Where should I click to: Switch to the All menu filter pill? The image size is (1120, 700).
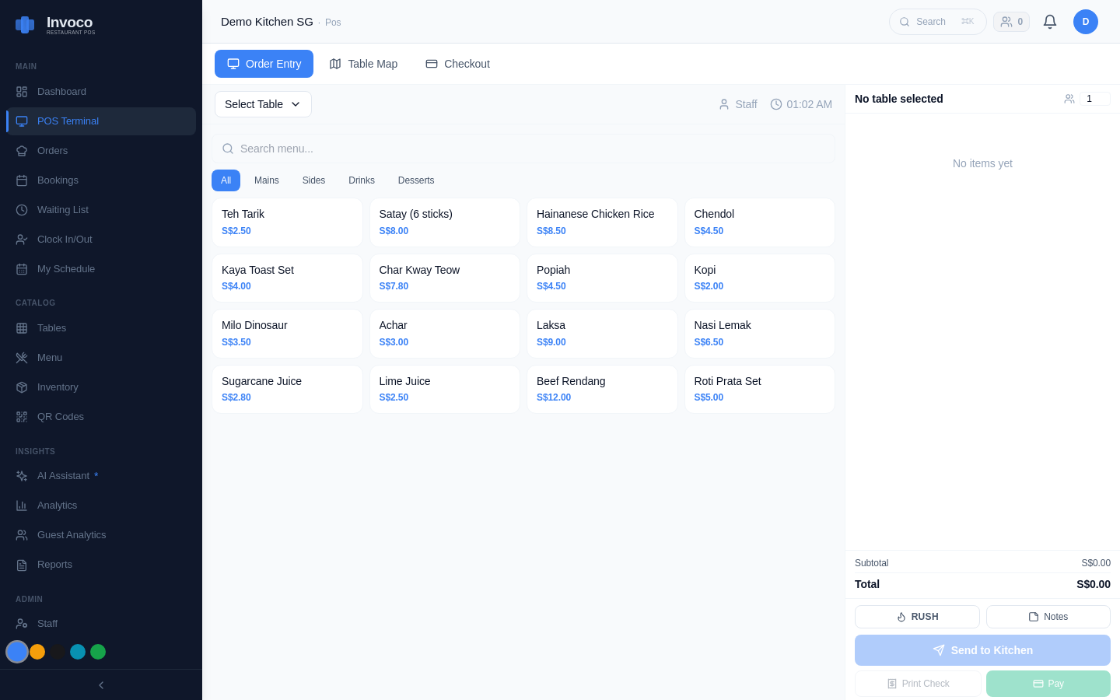point(226,180)
